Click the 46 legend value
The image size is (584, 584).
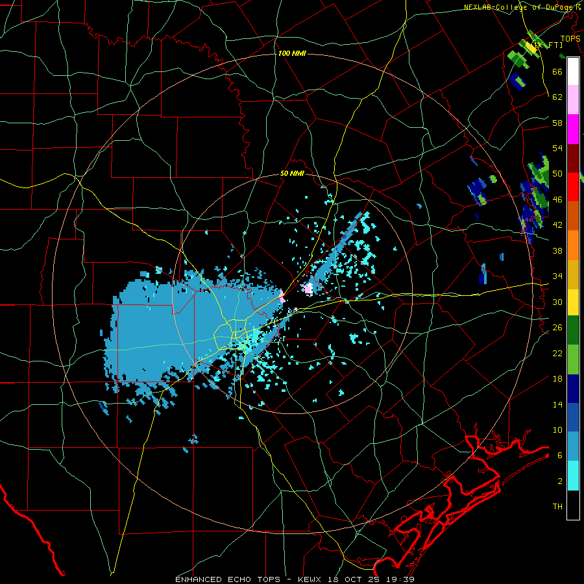557,200
